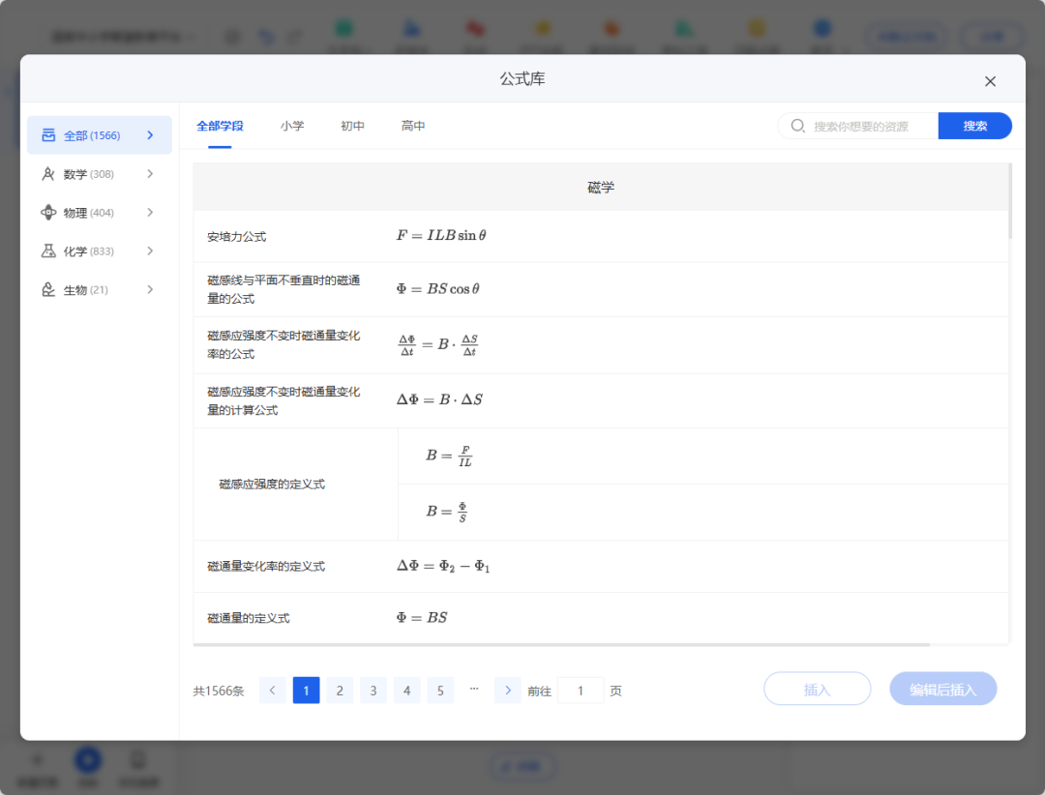Go to previous page with left arrow
This screenshot has height=795, width=1045.
[272, 690]
